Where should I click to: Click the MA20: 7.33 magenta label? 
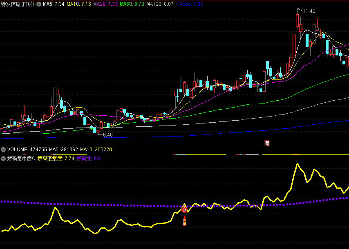[x=105, y=4]
